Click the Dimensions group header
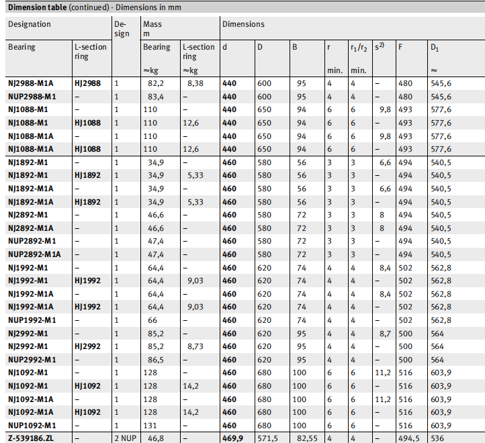The width and height of the screenshot is (485, 443). click(x=244, y=24)
